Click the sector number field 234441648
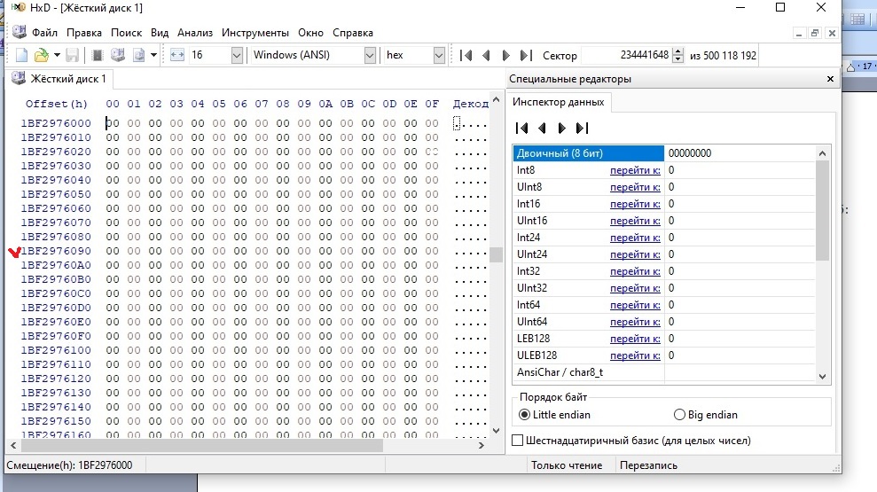The height and width of the screenshot is (492, 877). pos(626,55)
